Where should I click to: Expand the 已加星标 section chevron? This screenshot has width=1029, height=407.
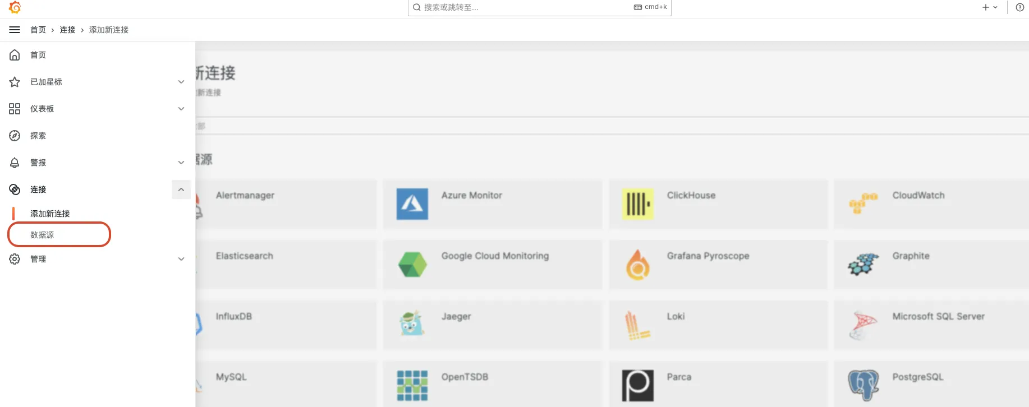(181, 82)
